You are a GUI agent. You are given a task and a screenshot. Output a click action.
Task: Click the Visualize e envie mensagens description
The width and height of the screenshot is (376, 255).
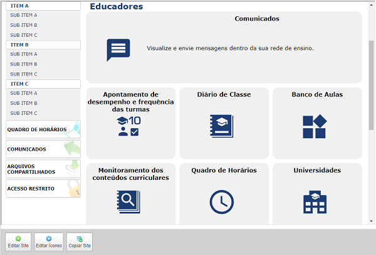tap(230, 48)
